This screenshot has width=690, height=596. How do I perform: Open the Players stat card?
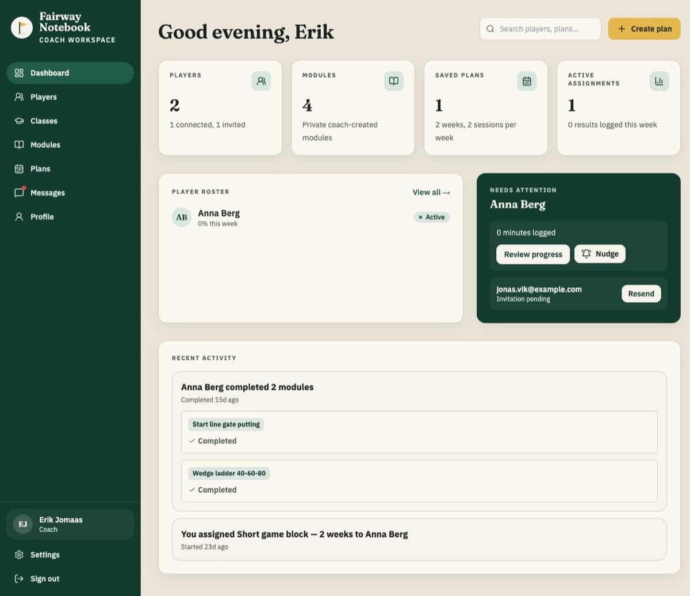coord(220,107)
